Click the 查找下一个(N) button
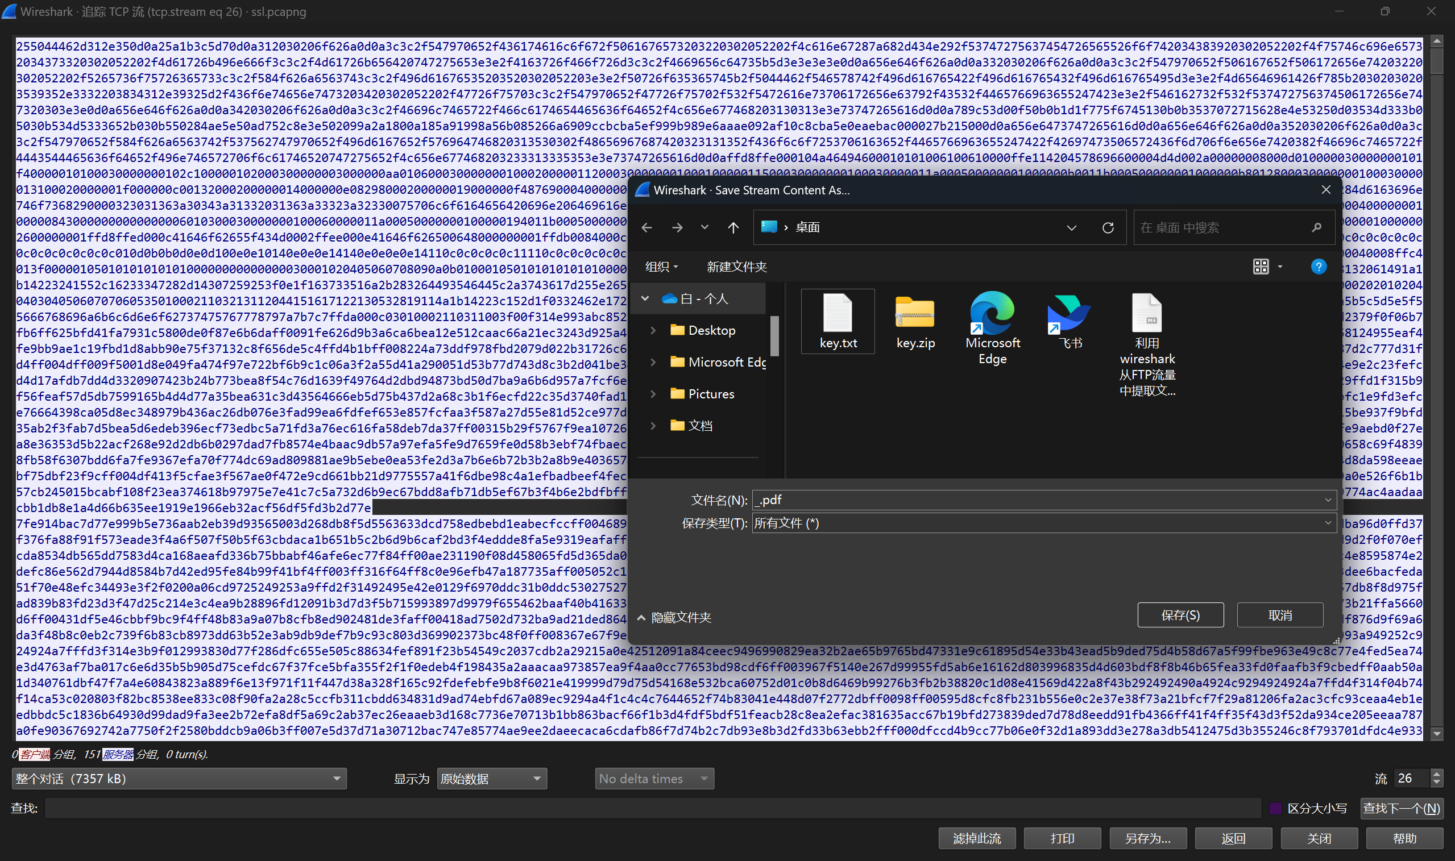 [x=1401, y=808]
